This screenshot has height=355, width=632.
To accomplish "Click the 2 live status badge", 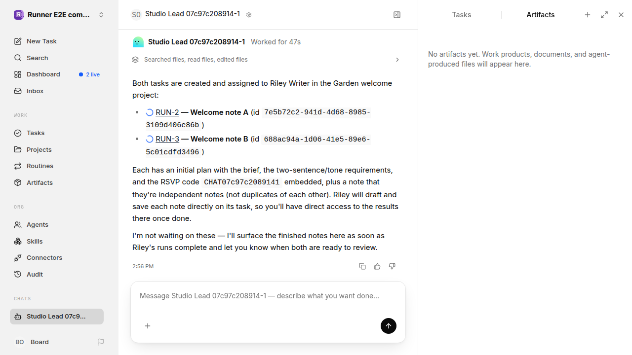I will [x=89, y=74].
